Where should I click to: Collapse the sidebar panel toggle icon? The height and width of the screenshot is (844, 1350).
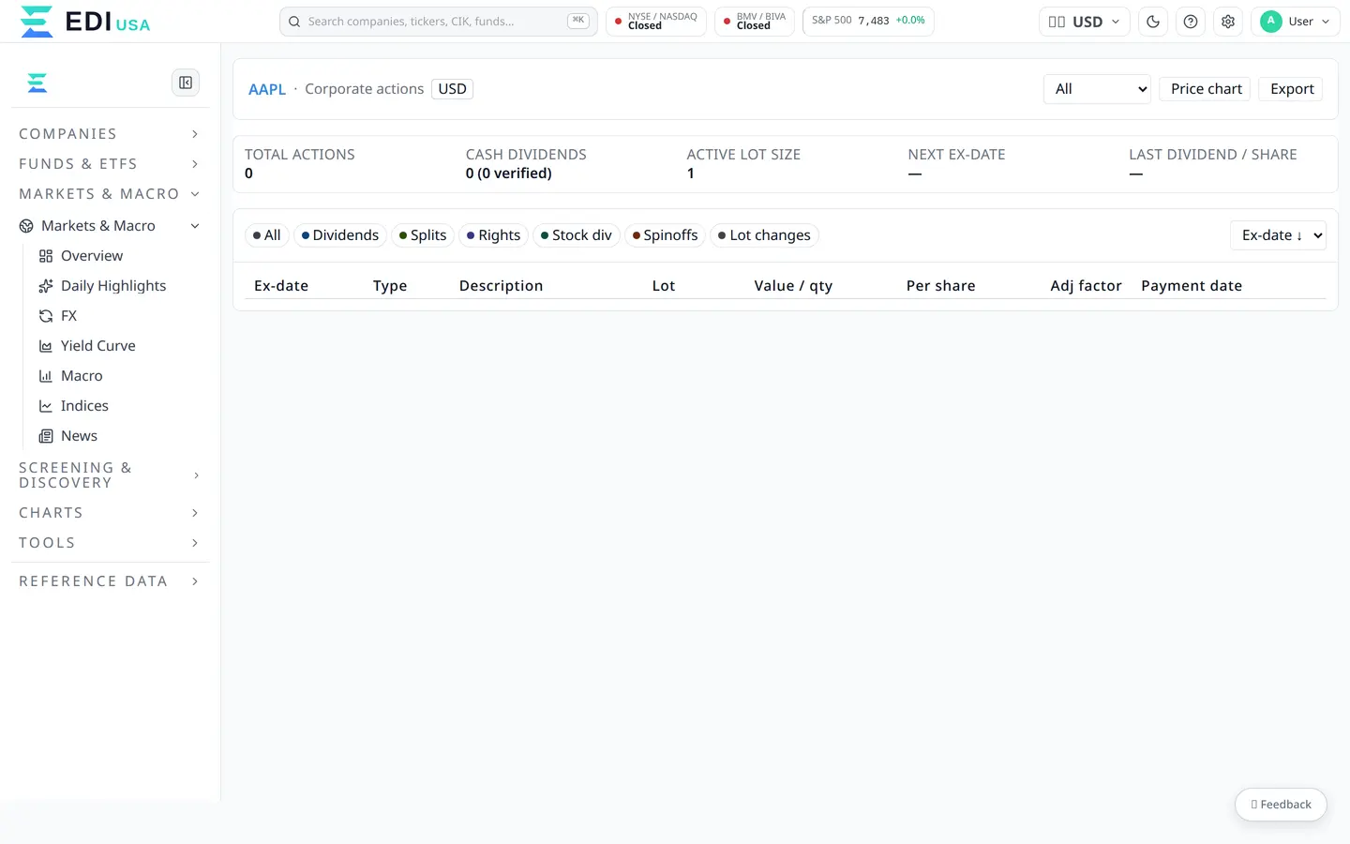coord(186,83)
